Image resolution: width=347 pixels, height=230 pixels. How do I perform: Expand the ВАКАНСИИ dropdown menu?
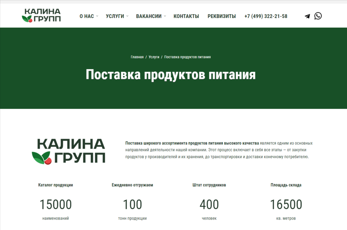(x=151, y=16)
